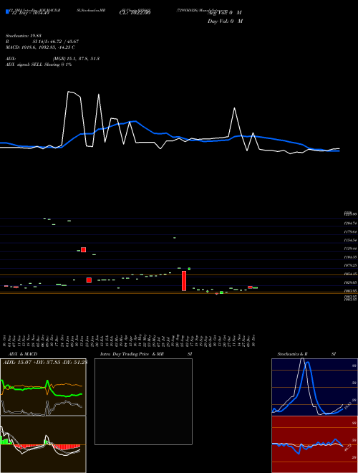Open the ADX indicator mini chart
Viewport: 358px width, 473px height.
[43, 387]
